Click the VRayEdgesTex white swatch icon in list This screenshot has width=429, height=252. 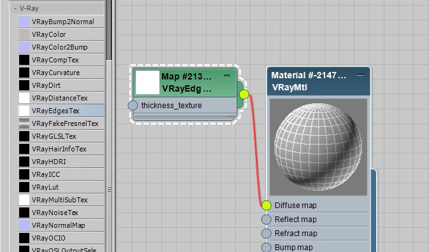[x=24, y=111]
